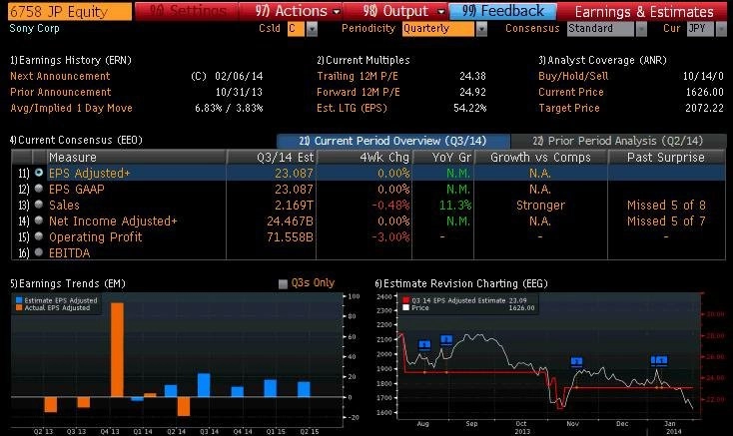Click the January earnings marker icon
This screenshot has width=733, height=436.
(x=659, y=360)
